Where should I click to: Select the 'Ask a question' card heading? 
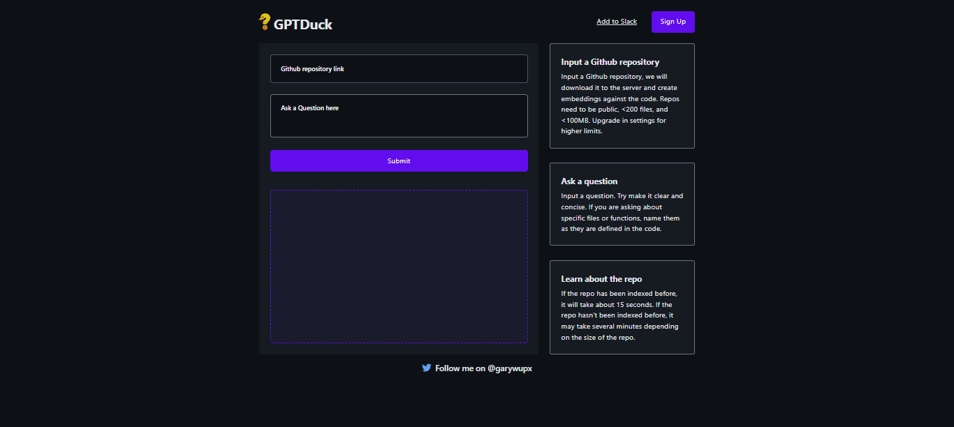(x=589, y=181)
